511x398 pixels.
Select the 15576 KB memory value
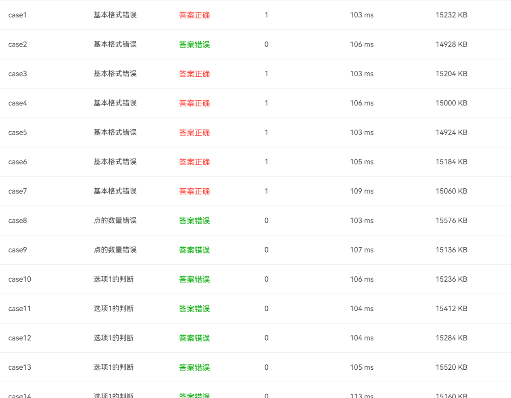[x=451, y=221]
